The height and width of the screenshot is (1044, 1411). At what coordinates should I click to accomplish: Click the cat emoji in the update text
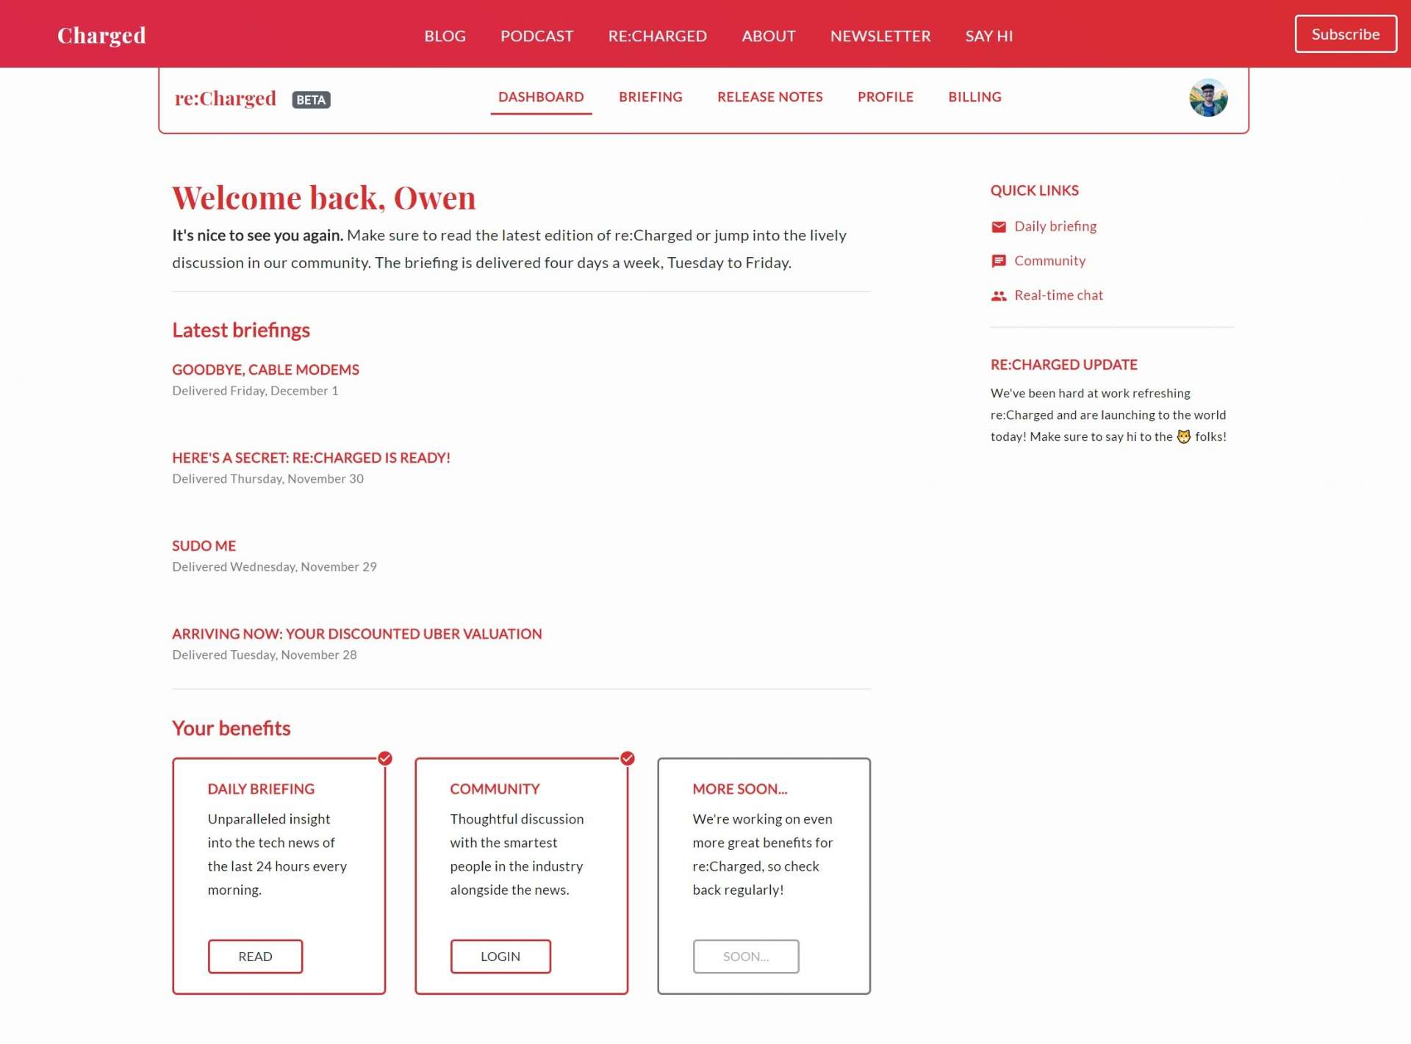pyautogui.click(x=1183, y=436)
